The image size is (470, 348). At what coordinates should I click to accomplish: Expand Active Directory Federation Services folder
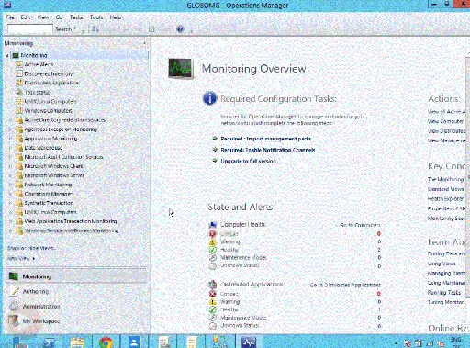(x=10, y=120)
